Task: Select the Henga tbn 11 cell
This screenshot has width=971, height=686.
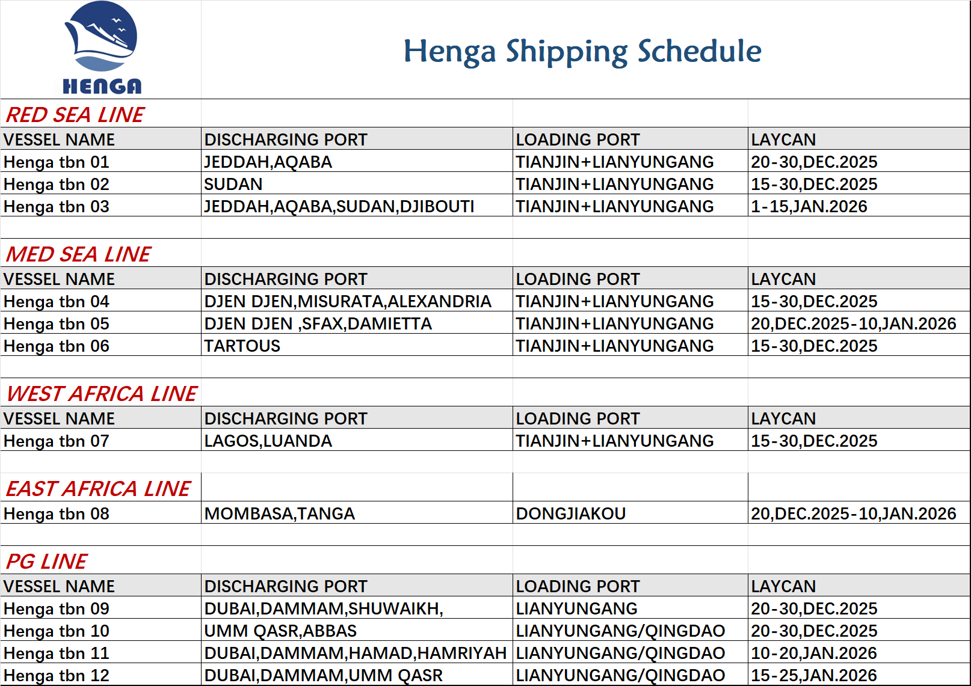Action: [57, 654]
